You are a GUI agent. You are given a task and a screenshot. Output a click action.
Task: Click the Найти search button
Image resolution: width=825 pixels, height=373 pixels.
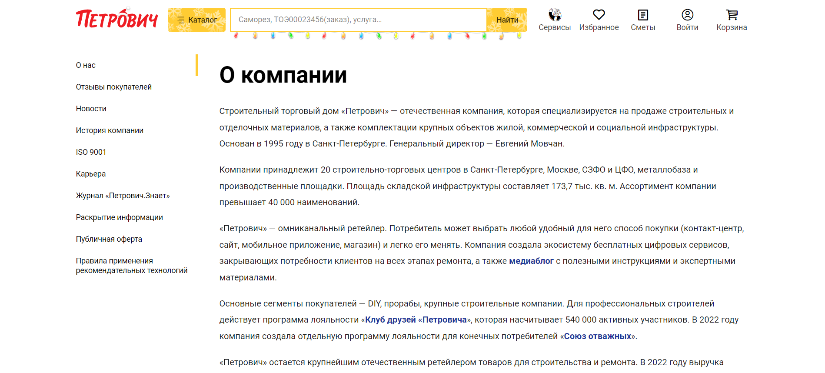[x=507, y=20]
